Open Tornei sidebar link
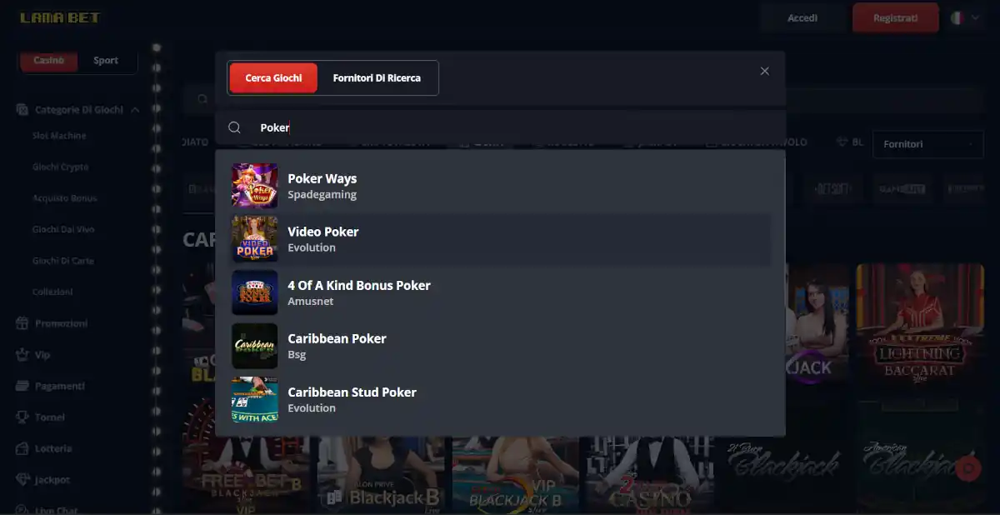 pyautogui.click(x=50, y=417)
